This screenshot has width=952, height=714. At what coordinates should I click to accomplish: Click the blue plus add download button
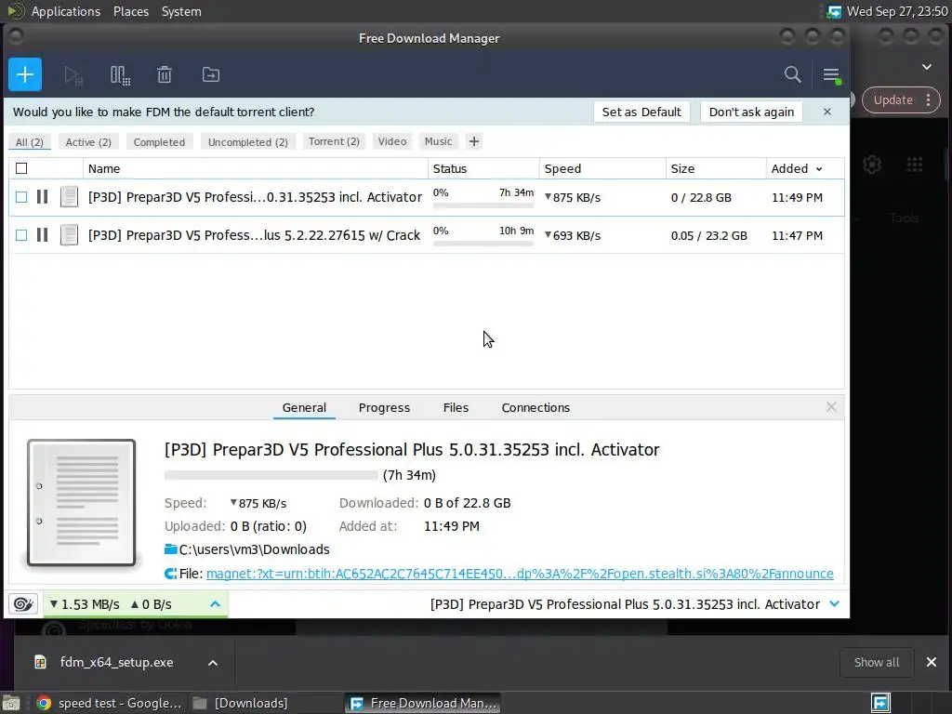pyautogui.click(x=25, y=74)
